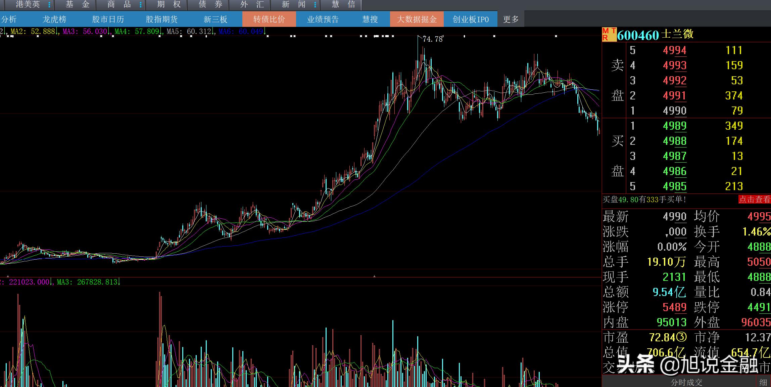The width and height of the screenshot is (771, 387).
Task: Open the 慧信 tab
Action: click(343, 5)
